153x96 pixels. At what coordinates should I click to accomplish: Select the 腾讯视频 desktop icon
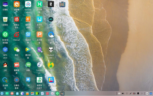(x=28, y=50)
